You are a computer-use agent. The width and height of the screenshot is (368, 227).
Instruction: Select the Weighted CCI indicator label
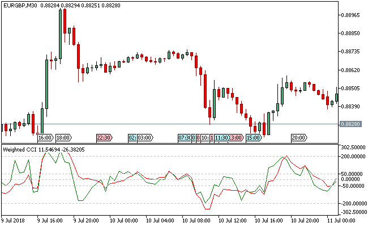pyautogui.click(x=23, y=149)
